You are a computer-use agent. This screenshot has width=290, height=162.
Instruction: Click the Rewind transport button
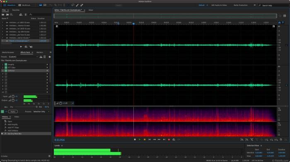[155, 140]
